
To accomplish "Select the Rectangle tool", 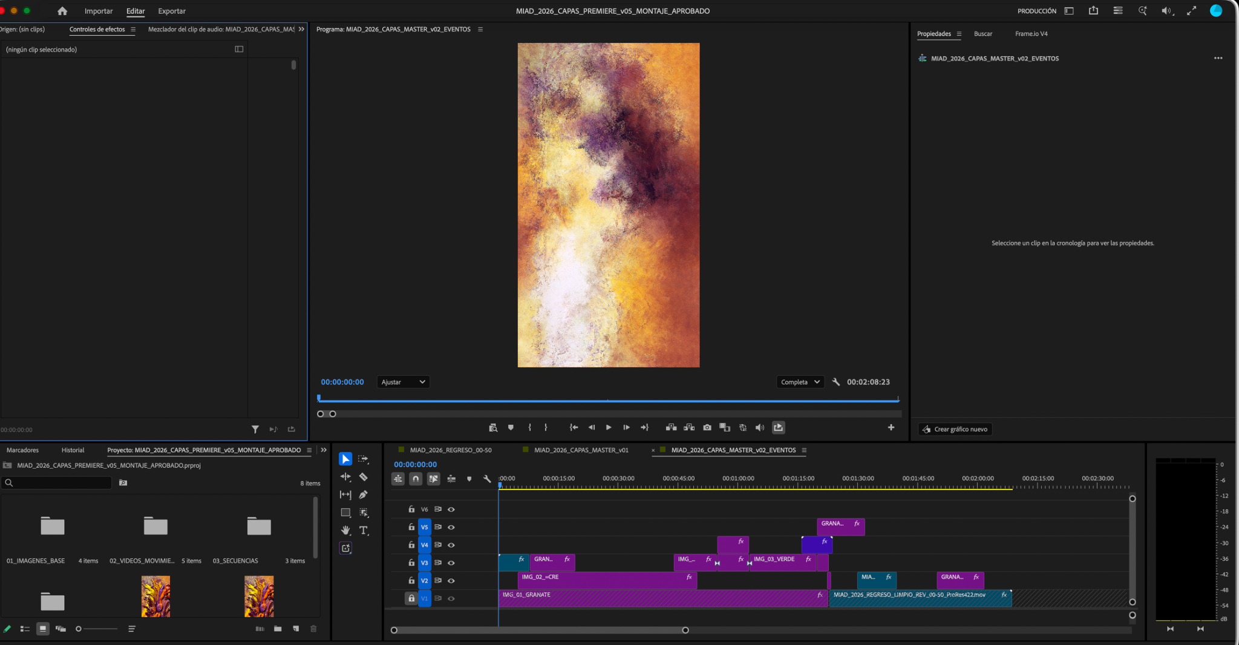I will click(x=345, y=512).
